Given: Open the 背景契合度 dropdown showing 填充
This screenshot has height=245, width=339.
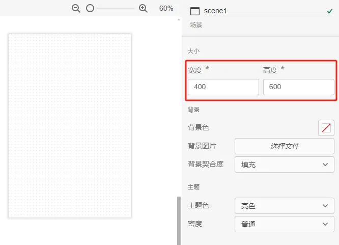Looking at the screenshot, I should (x=285, y=165).
